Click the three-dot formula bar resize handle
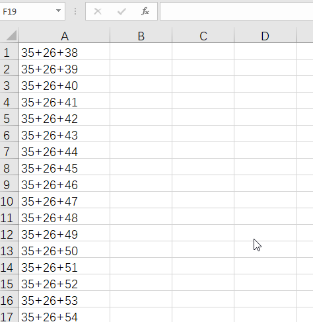The image size is (313, 322). pyautogui.click(x=75, y=11)
